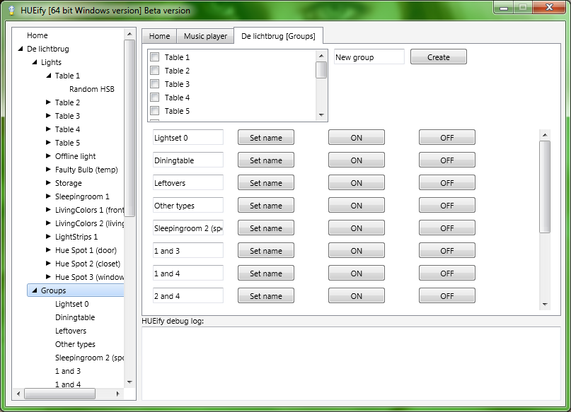Viewport: 571px width, 412px height.
Task: Click the Other types name field
Action: [x=188, y=206]
